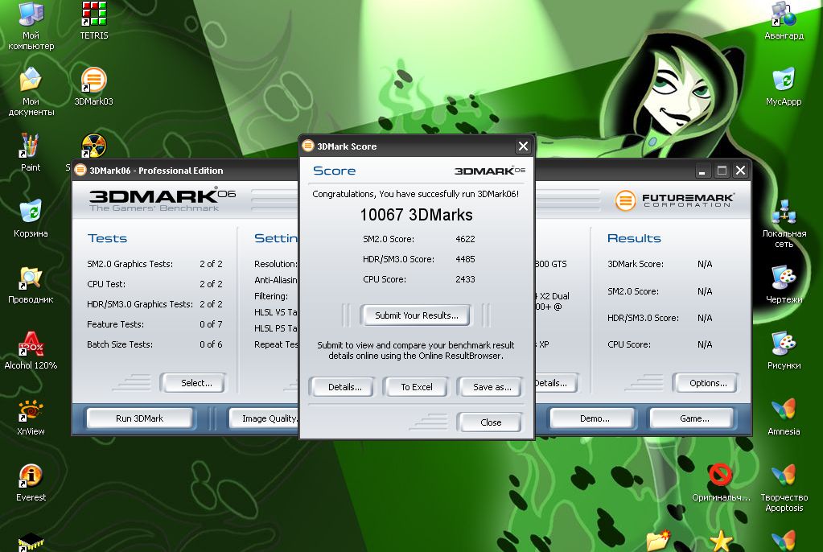Click the 10067 3DMarks score text
Viewport: 823px width, 552px height.
click(416, 215)
